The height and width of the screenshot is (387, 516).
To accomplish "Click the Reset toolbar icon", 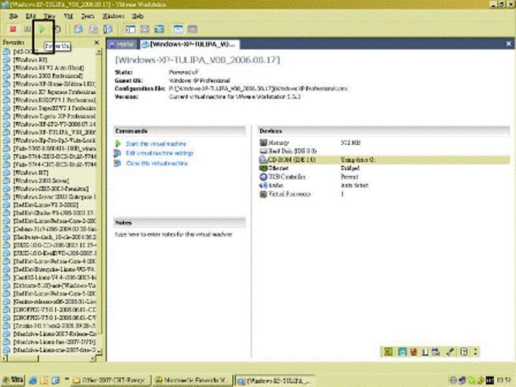I will 57,29.
